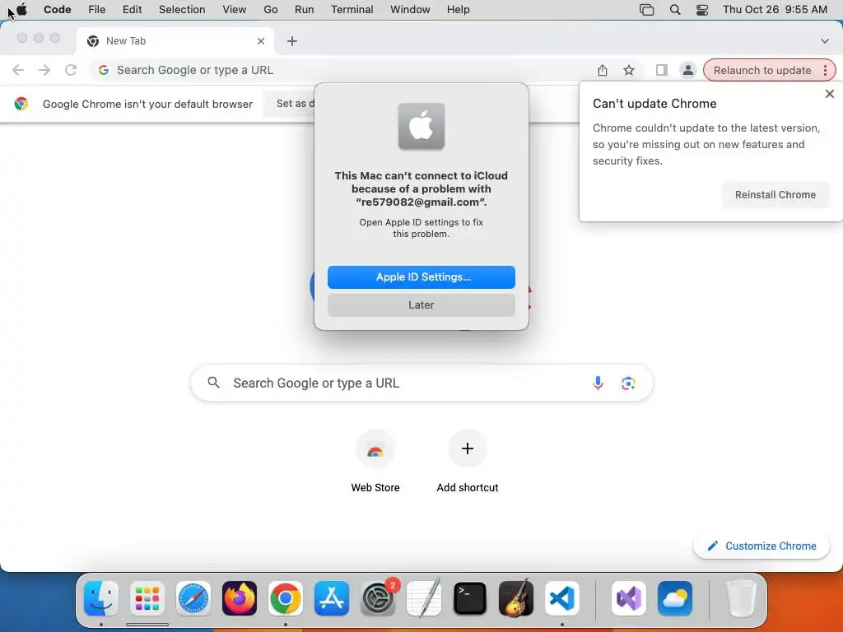Reload the page in Chrome
The height and width of the screenshot is (632, 843).
(71, 70)
